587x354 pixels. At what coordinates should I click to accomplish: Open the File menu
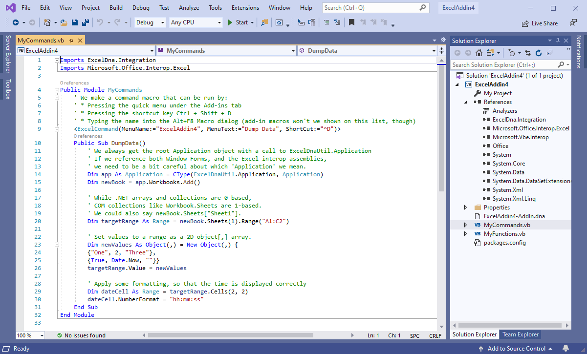tap(26, 8)
